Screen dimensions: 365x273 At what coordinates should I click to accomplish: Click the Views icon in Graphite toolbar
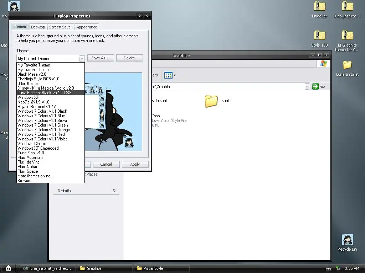click(168, 75)
